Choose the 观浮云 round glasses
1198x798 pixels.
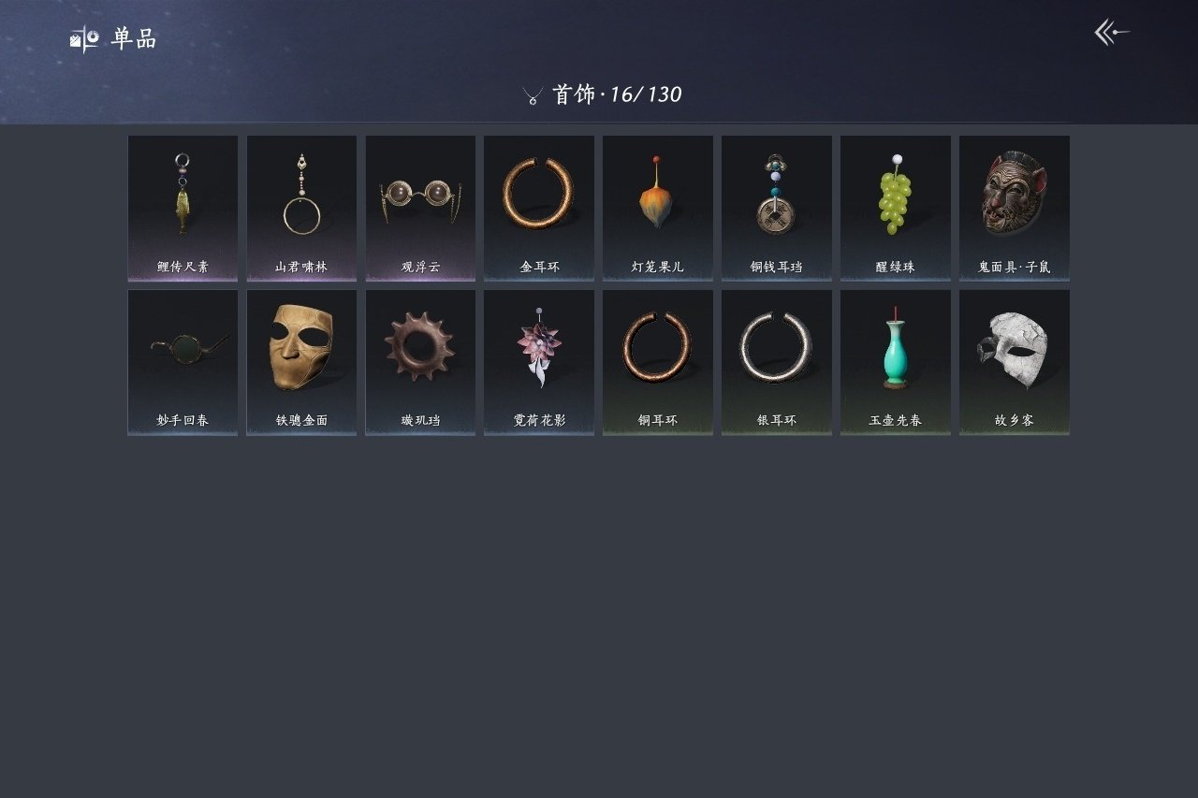pyautogui.click(x=420, y=209)
